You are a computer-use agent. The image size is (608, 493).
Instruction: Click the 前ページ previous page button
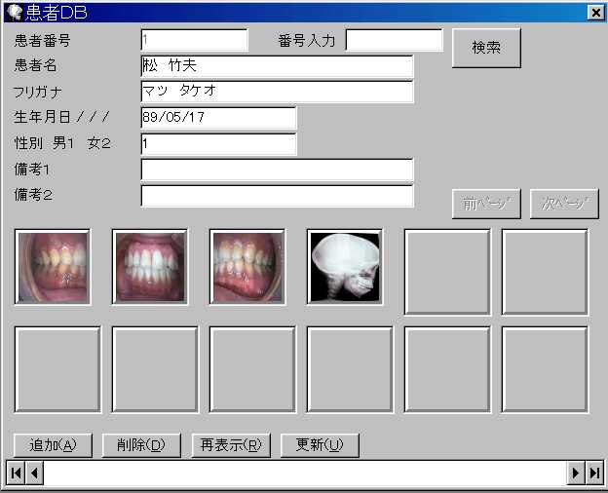click(x=486, y=204)
